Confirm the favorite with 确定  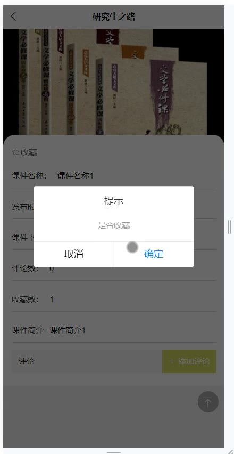[154, 254]
